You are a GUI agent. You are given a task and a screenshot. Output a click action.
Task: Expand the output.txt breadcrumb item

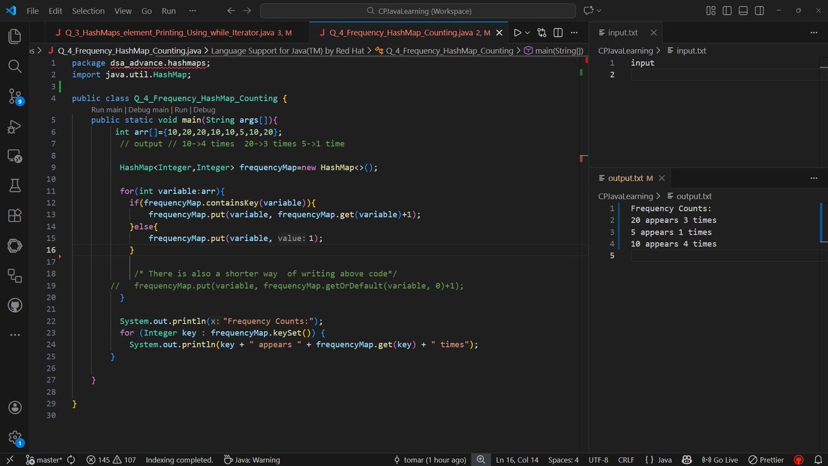[x=689, y=196]
